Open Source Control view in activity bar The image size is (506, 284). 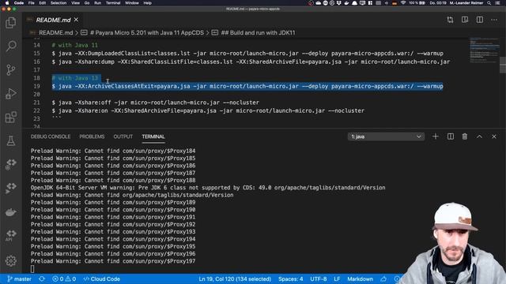tap(11, 69)
